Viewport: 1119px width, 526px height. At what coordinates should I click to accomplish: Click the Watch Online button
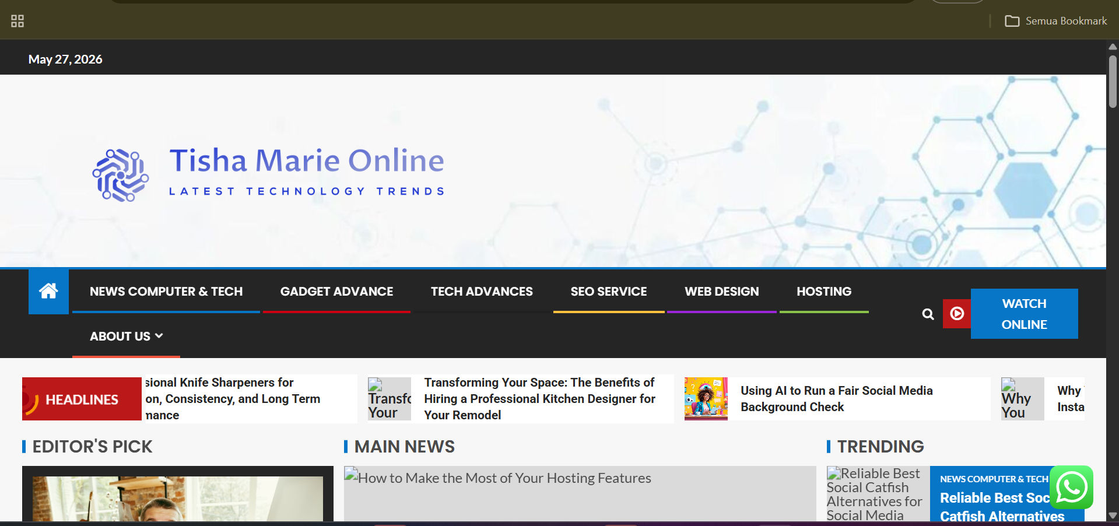(1025, 314)
